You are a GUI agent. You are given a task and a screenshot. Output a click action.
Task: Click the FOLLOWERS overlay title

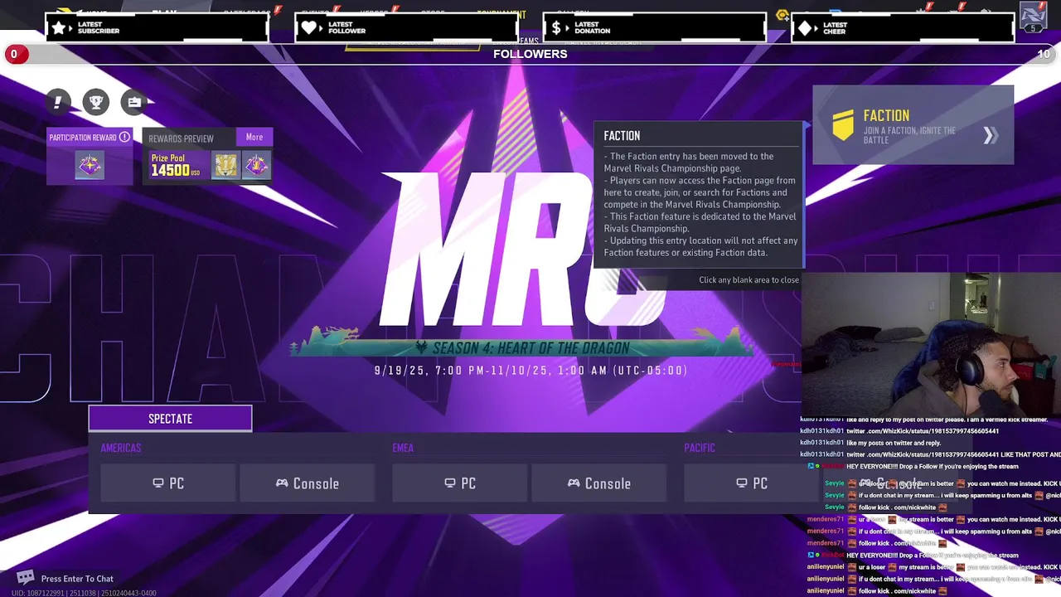click(x=530, y=54)
